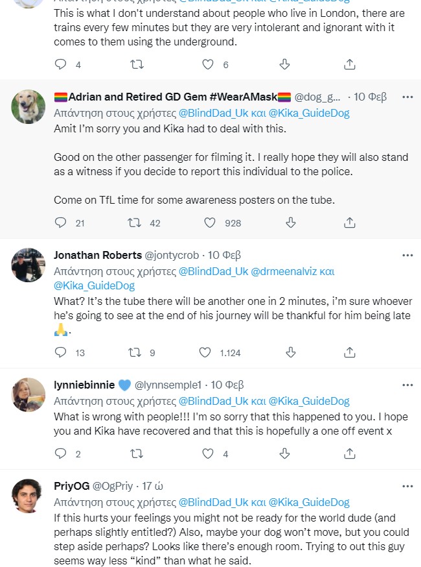Open Adrian's guide dog avatar
This screenshot has height=567, width=421.
click(x=28, y=106)
